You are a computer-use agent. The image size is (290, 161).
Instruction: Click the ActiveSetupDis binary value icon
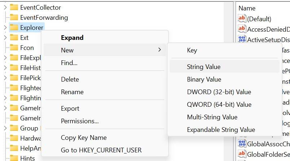click(x=242, y=39)
